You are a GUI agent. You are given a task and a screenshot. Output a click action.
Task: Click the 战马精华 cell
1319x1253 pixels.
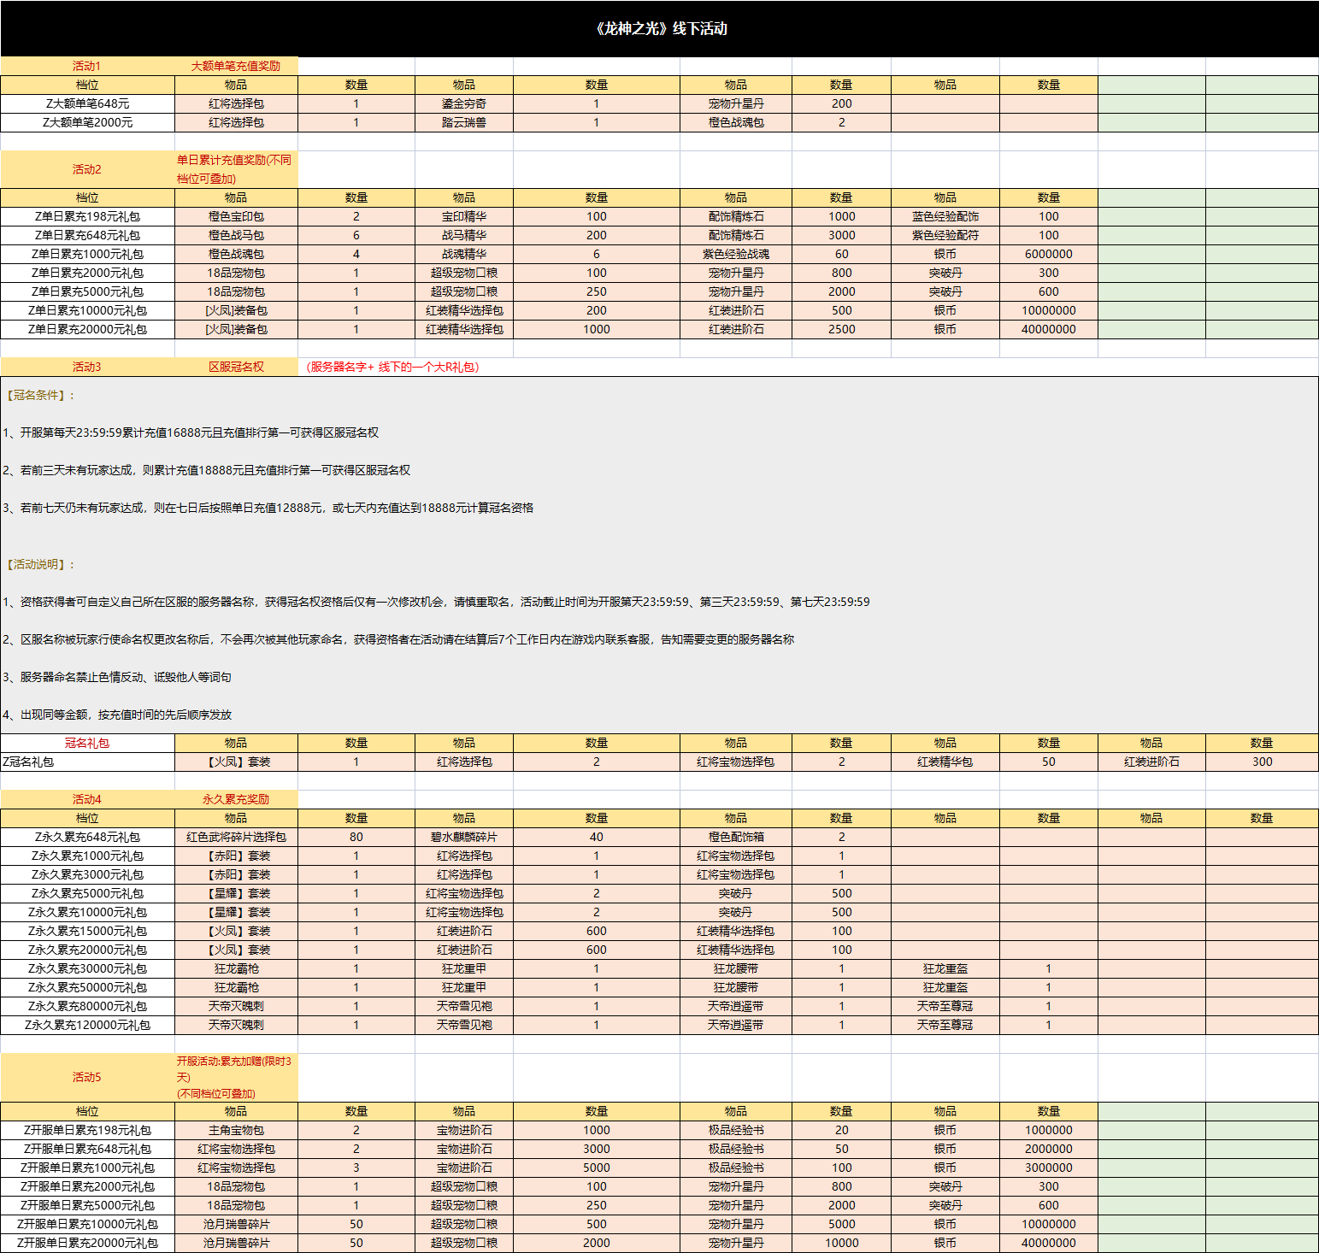pos(464,235)
